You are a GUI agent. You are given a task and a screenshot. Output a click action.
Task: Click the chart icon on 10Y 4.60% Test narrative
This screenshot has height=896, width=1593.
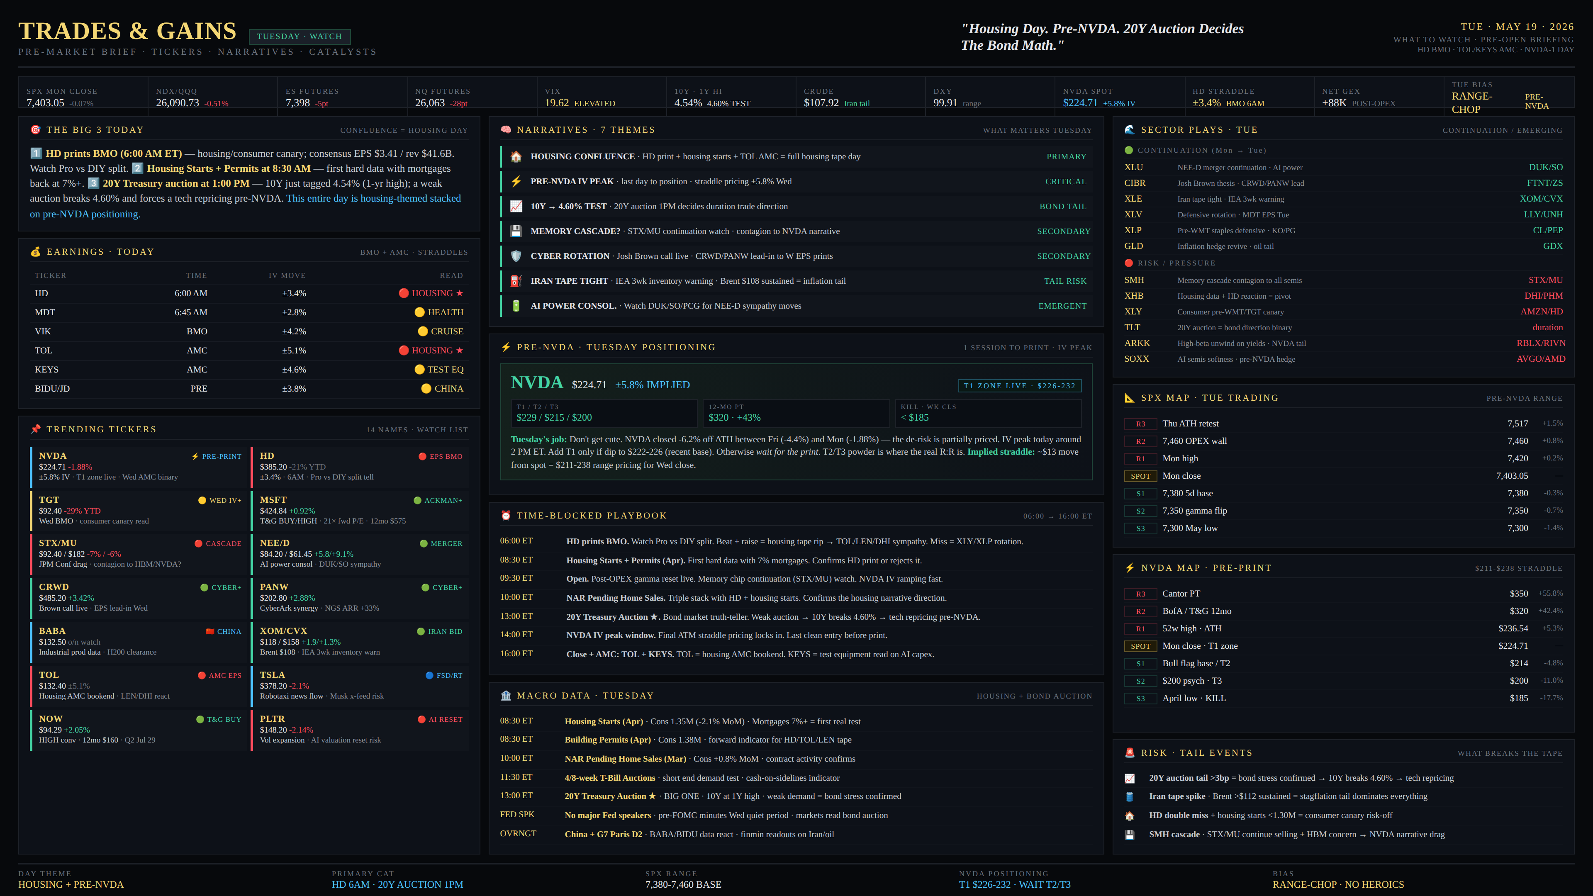[x=516, y=207]
